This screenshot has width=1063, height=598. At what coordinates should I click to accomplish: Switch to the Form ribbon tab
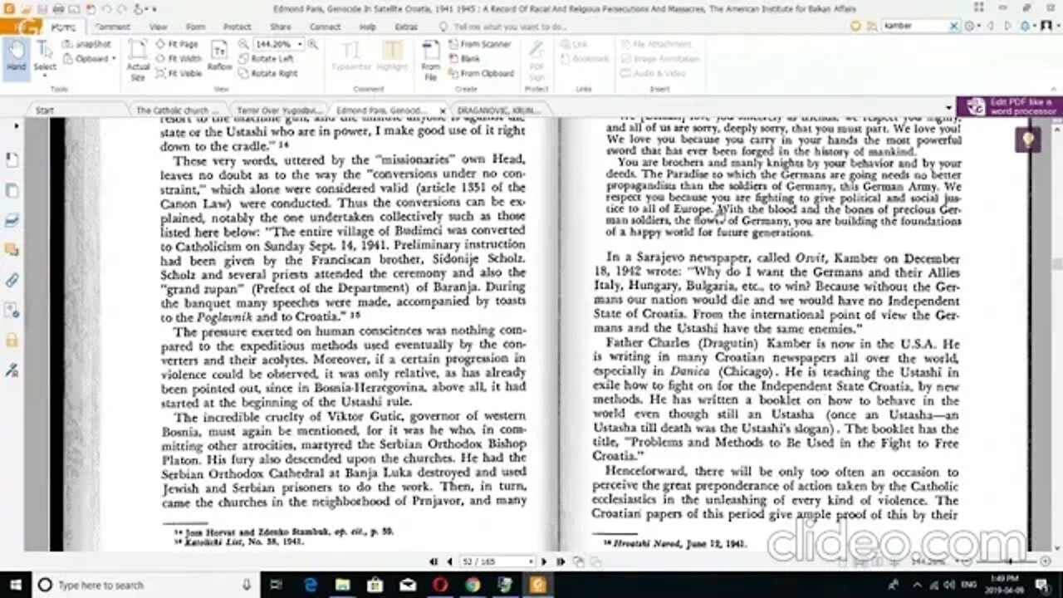tap(195, 27)
